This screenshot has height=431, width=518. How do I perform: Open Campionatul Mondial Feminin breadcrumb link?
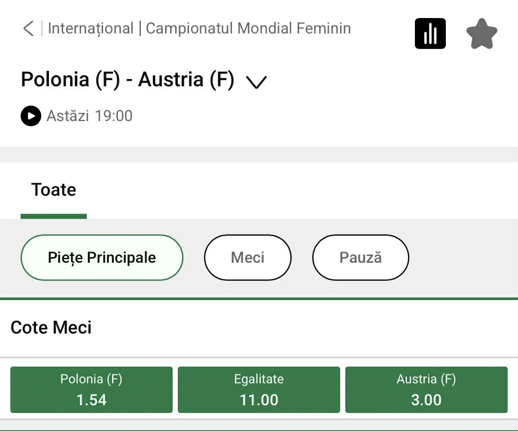248,29
